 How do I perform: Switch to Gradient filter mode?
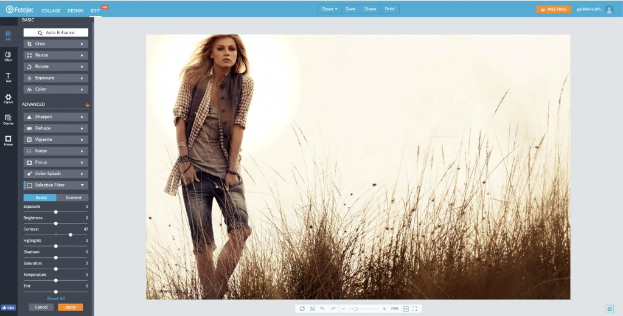(72, 197)
